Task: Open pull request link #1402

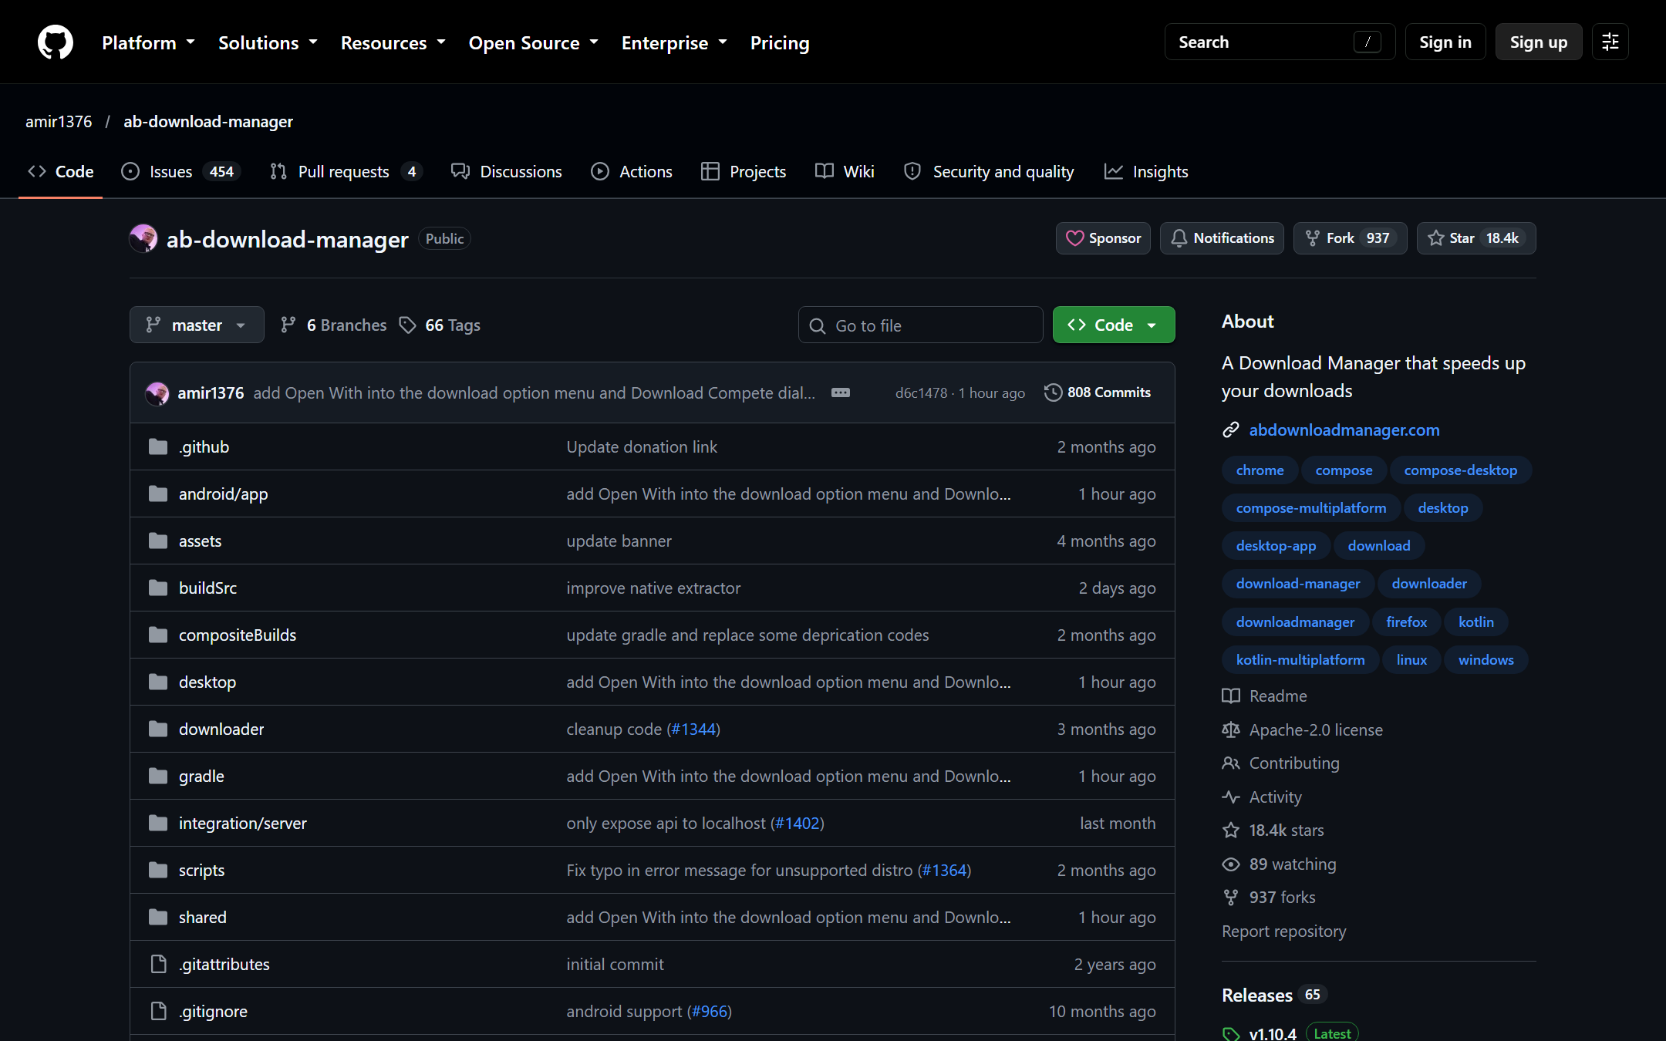Action: pos(798,823)
